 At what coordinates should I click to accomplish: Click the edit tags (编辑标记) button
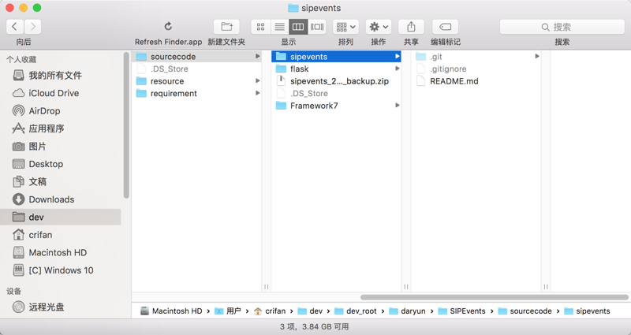point(445,27)
